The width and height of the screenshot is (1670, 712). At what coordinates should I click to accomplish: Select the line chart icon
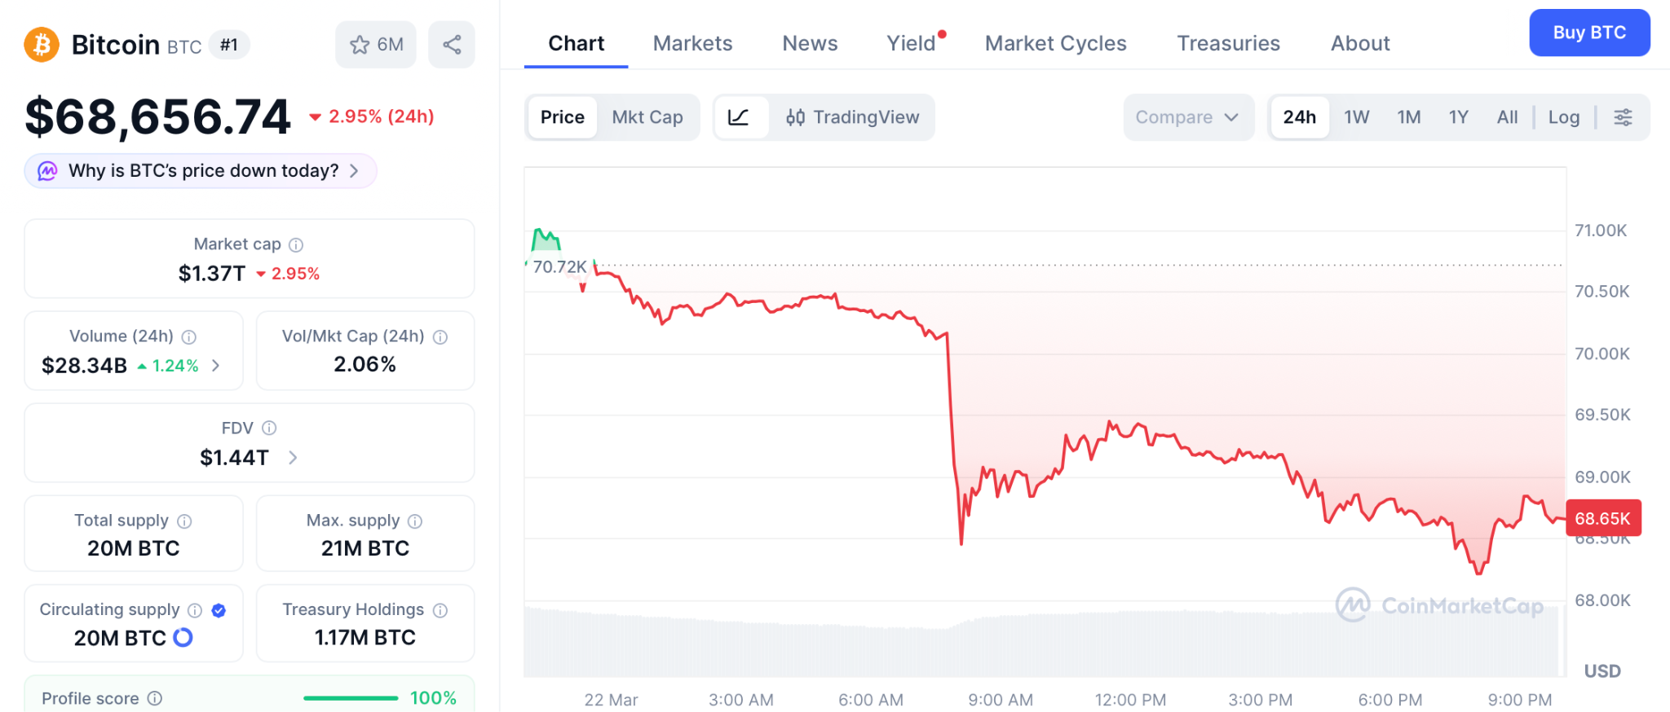tap(739, 116)
